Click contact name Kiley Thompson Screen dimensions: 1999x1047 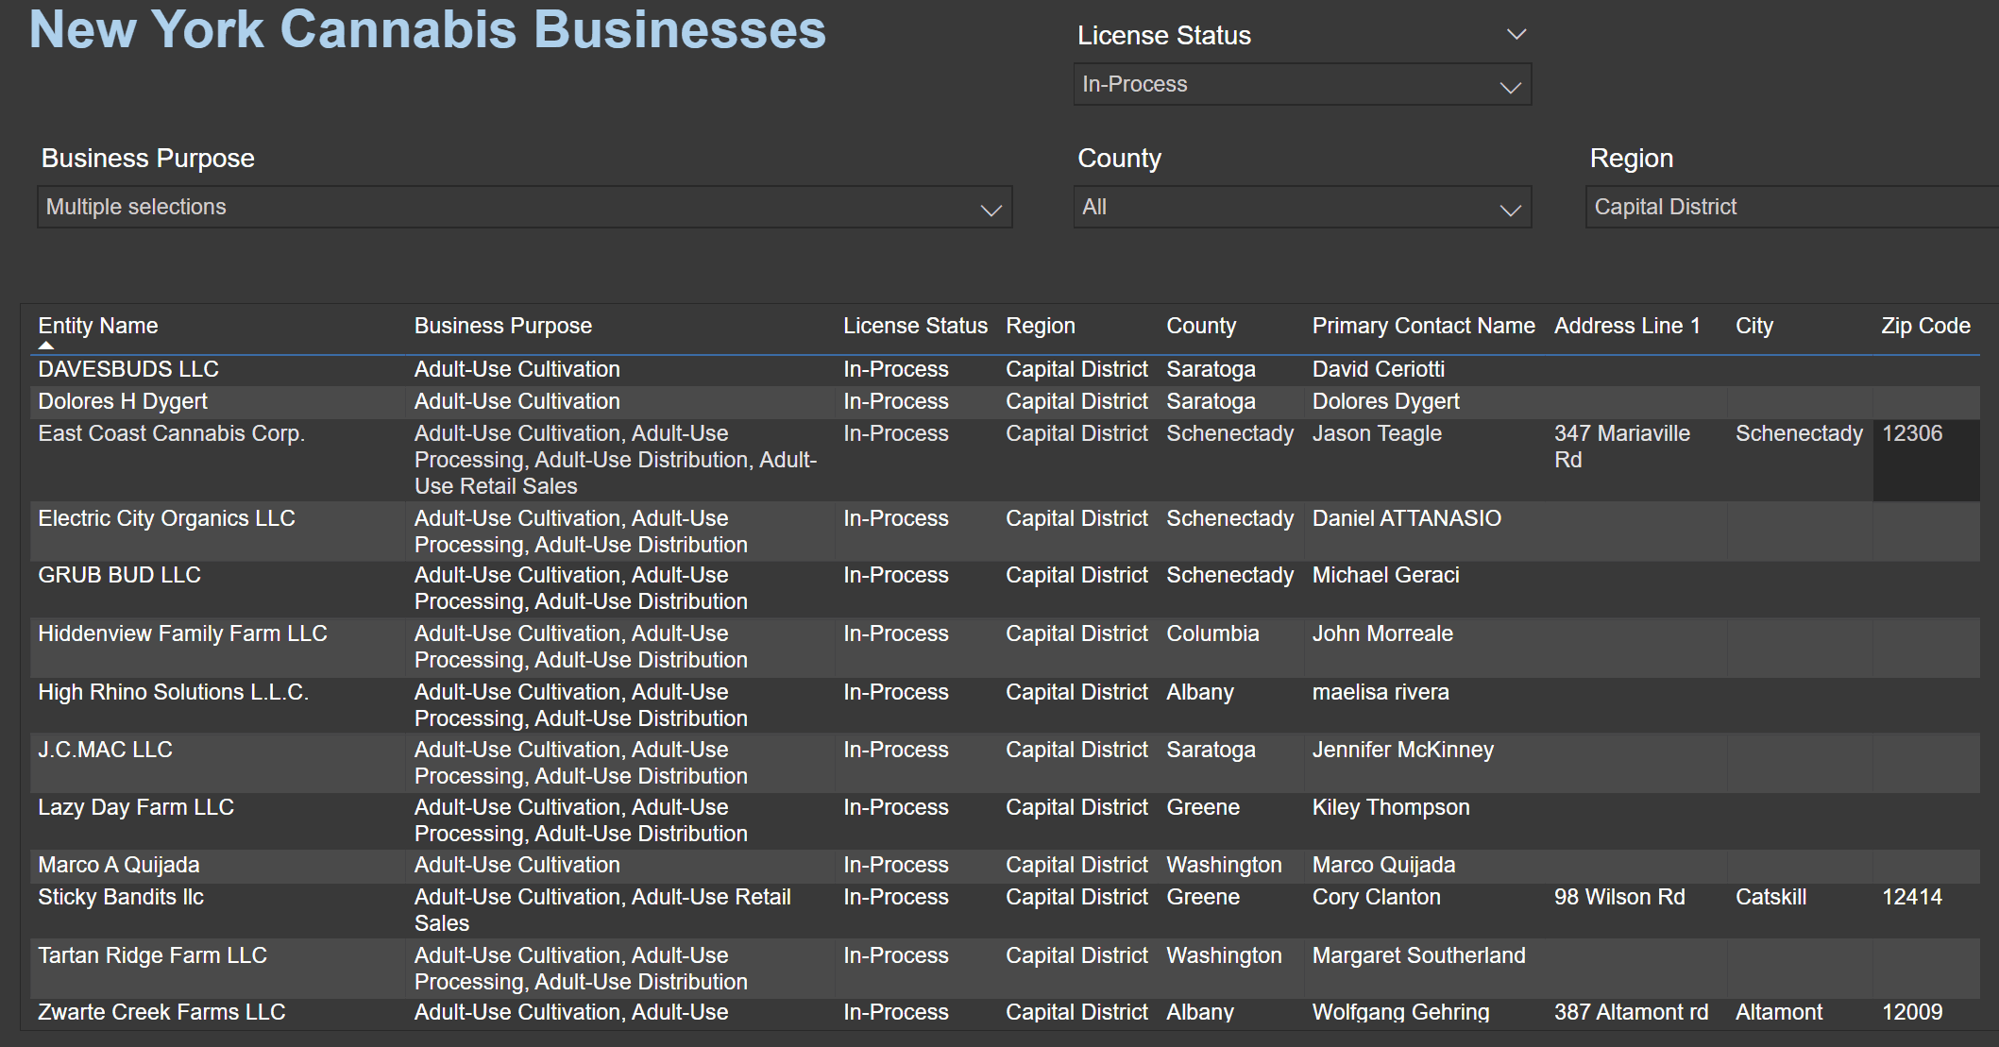[1391, 807]
